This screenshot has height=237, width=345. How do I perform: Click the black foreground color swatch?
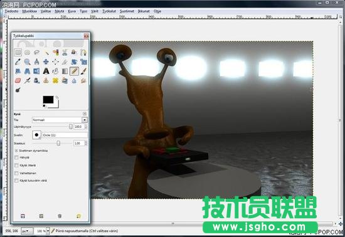tap(48, 100)
